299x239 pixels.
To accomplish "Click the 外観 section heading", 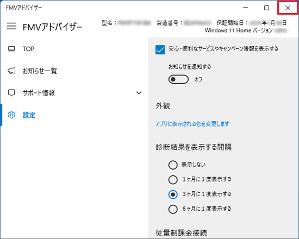I will [163, 105].
